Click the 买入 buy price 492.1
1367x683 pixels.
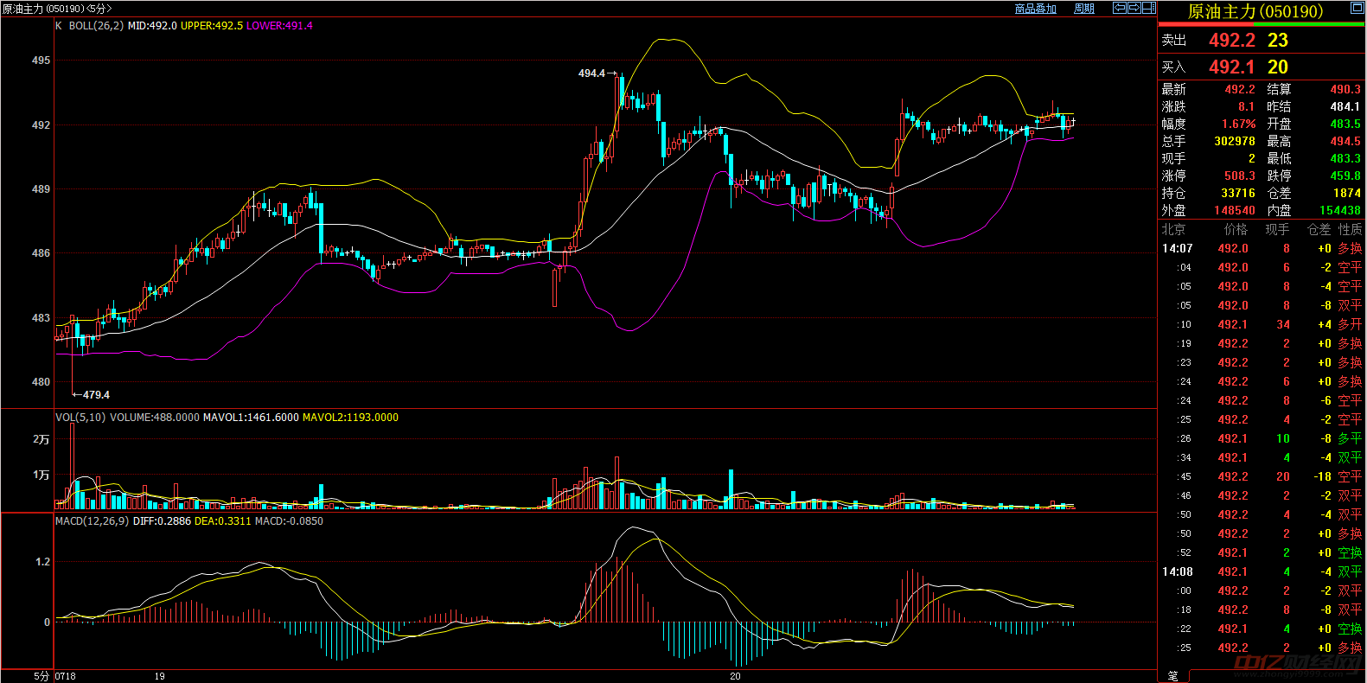tap(1231, 67)
